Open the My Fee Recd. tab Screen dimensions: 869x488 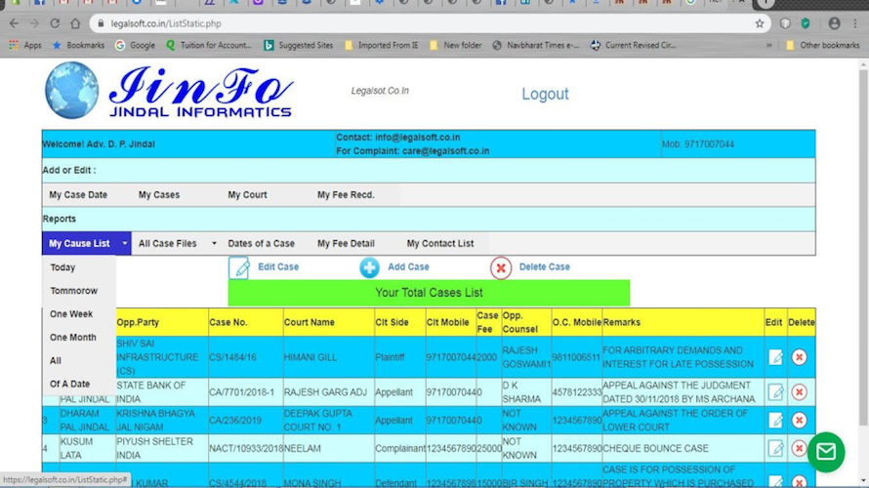coord(346,195)
